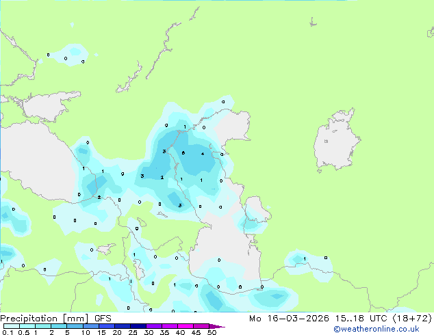The width and height of the screenshot is (434, 335).
Task: Select the 5–10 mm legend color
Action: pyautogui.click(x=75, y=326)
